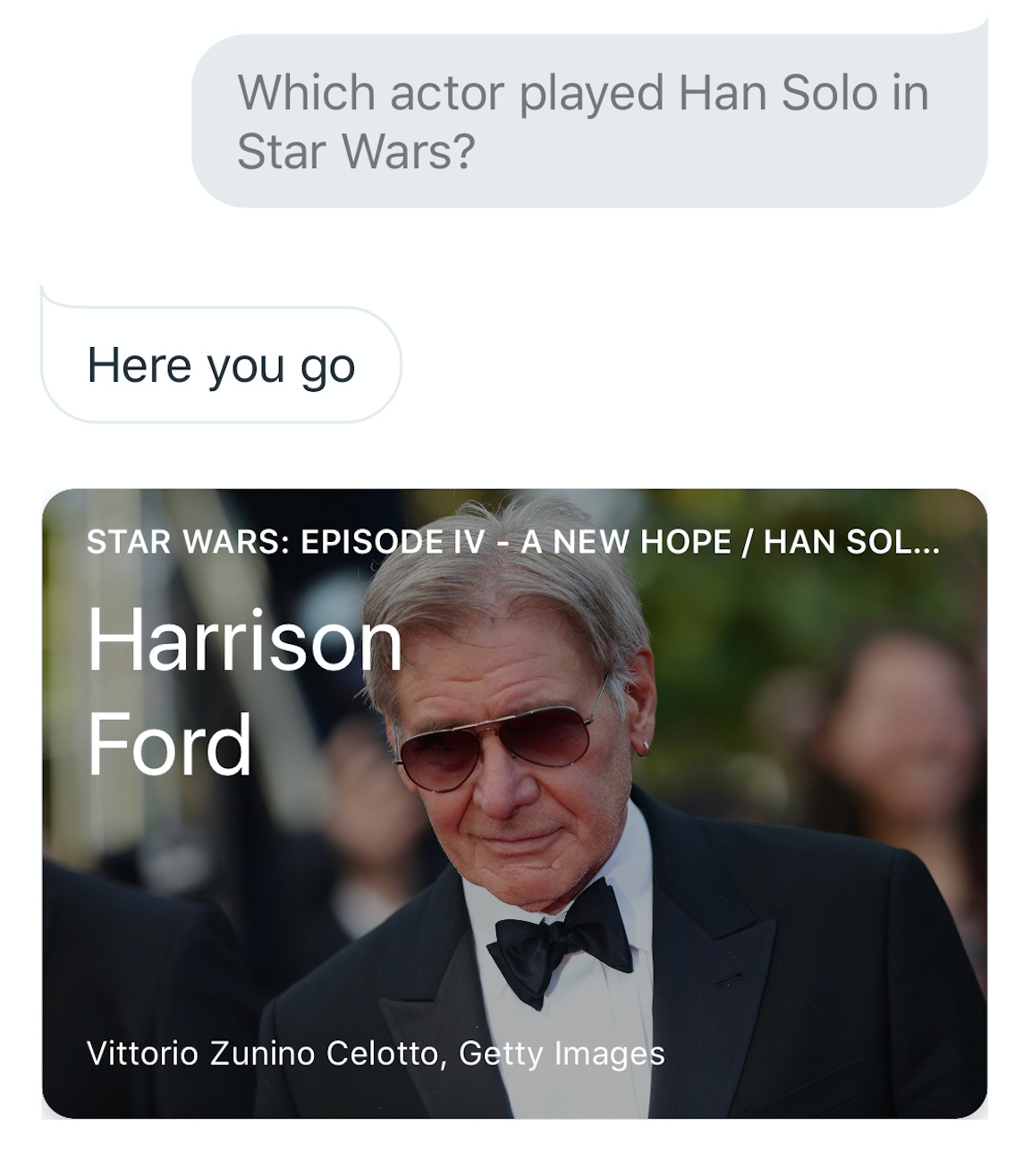The image size is (1032, 1159).
Task: Tap the word "Harrison" on the card
Action: (243, 640)
